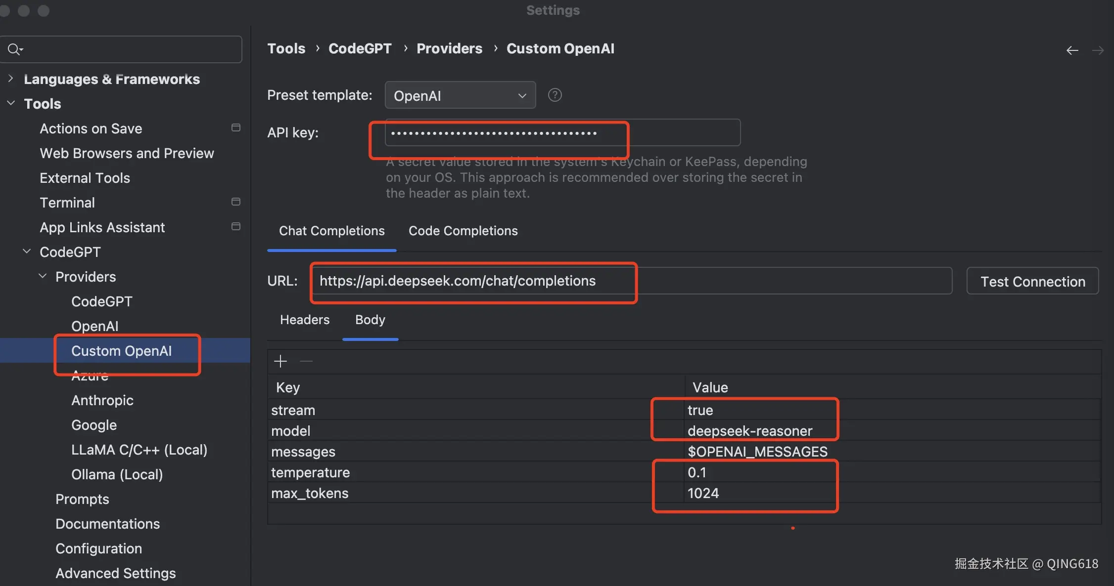
Task: Collapse the CodeGPT tree node
Action: [x=27, y=251]
